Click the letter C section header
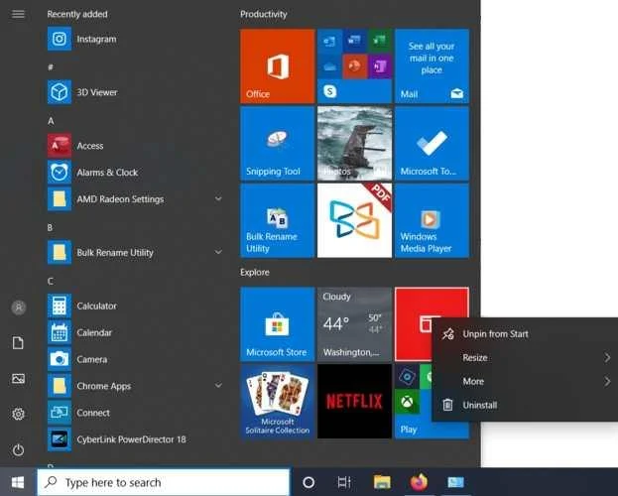Screen dimensions: 618x496 pos(51,281)
